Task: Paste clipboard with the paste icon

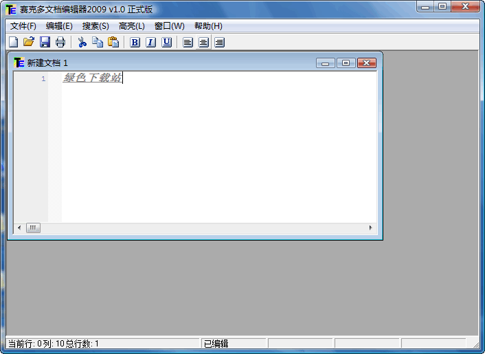Action: coord(113,42)
